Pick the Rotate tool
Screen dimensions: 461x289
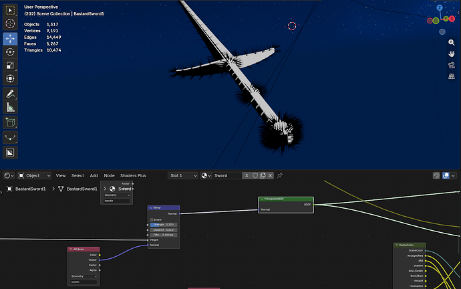10,52
